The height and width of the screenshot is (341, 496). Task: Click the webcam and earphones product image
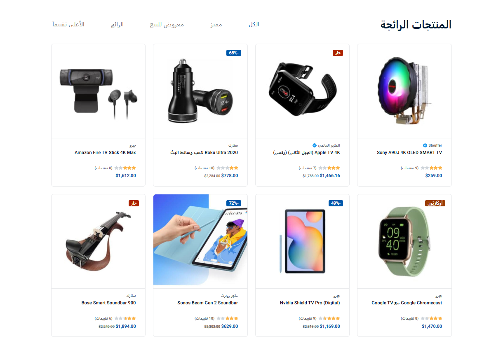click(98, 91)
